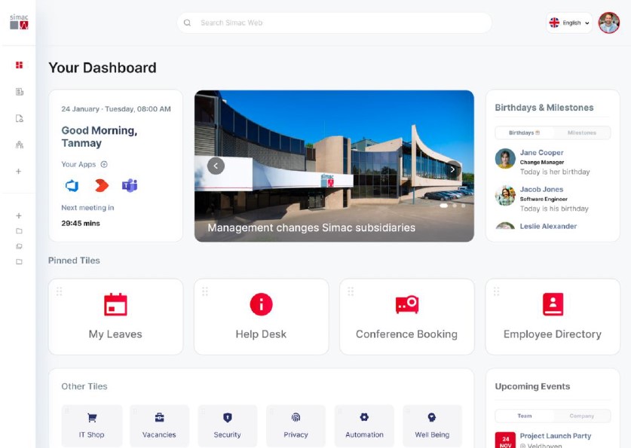Open the news document sidebar icon
Screen dimensions: 631x448
coord(19,92)
